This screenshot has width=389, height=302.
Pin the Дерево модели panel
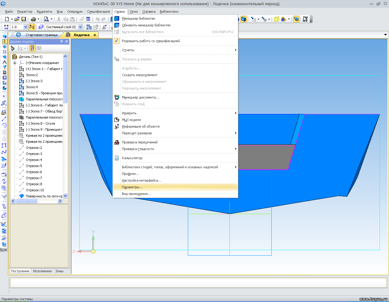point(62,42)
